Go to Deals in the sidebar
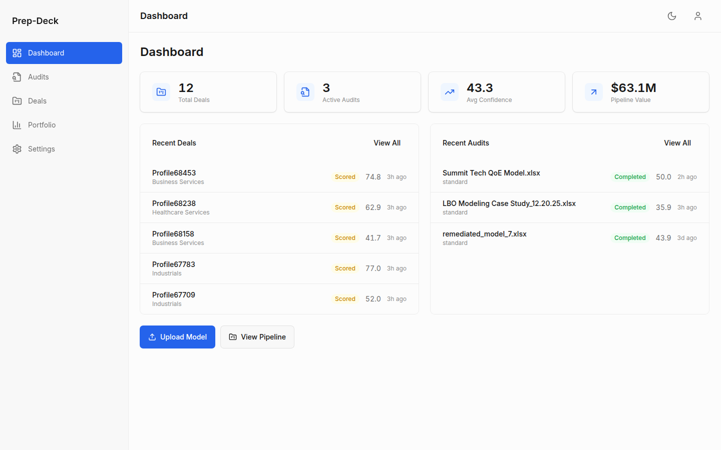Image resolution: width=721 pixels, height=450 pixels. pos(37,101)
